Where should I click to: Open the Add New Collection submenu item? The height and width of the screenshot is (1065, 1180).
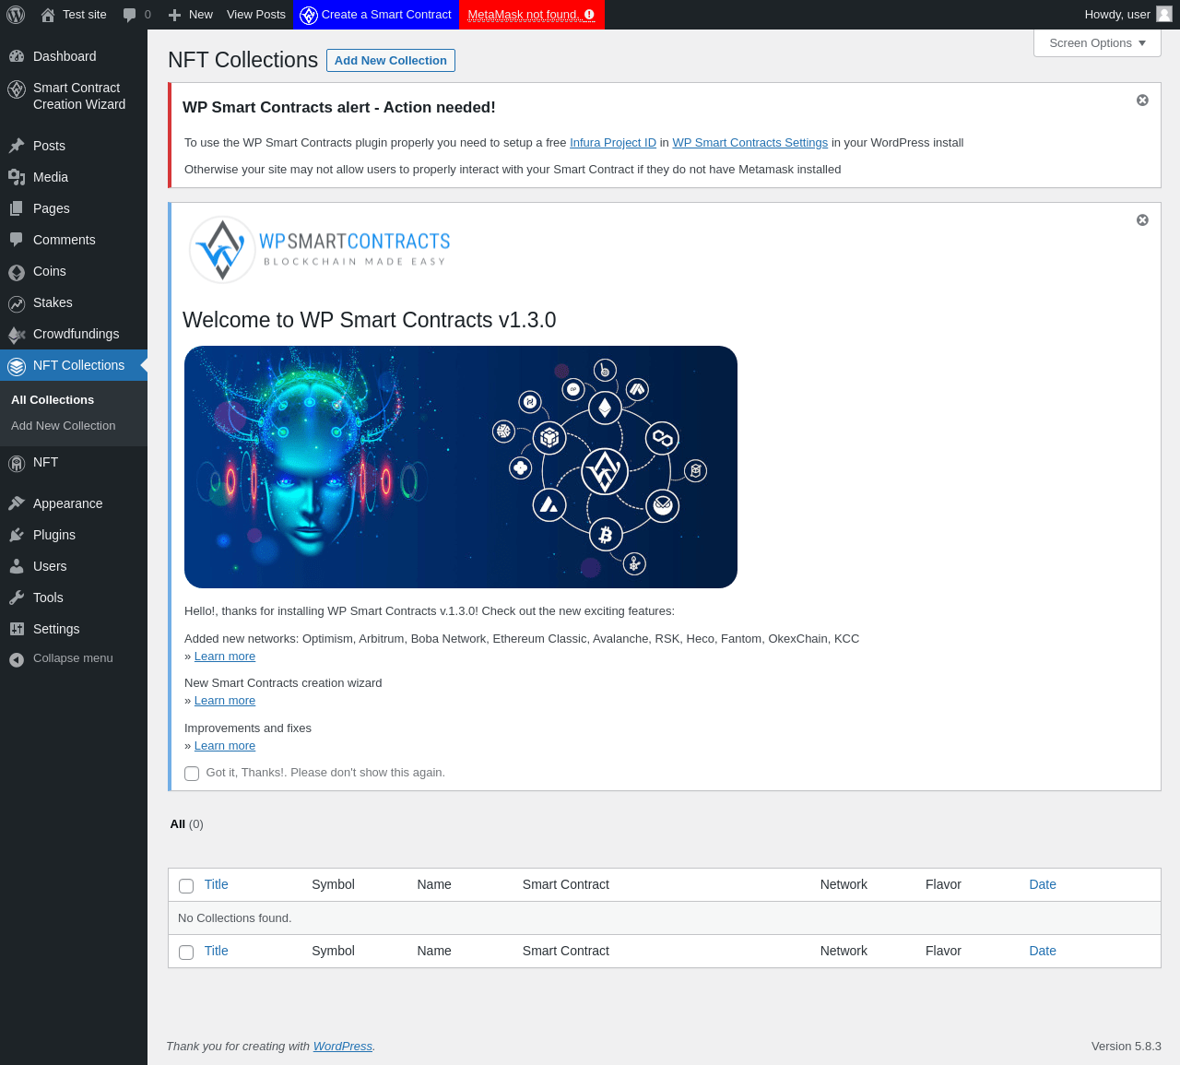click(64, 426)
